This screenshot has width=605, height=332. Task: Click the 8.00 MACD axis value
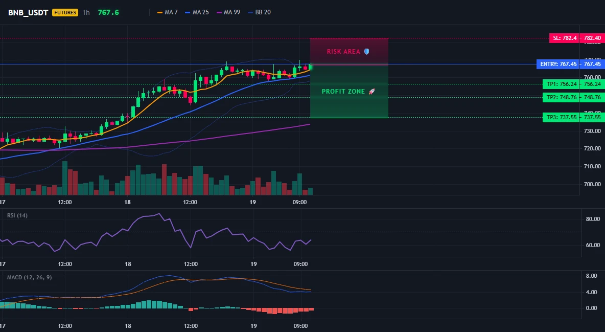point(592,276)
